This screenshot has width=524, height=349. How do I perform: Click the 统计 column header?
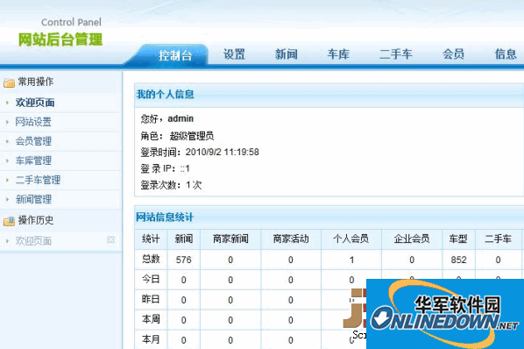(x=151, y=239)
